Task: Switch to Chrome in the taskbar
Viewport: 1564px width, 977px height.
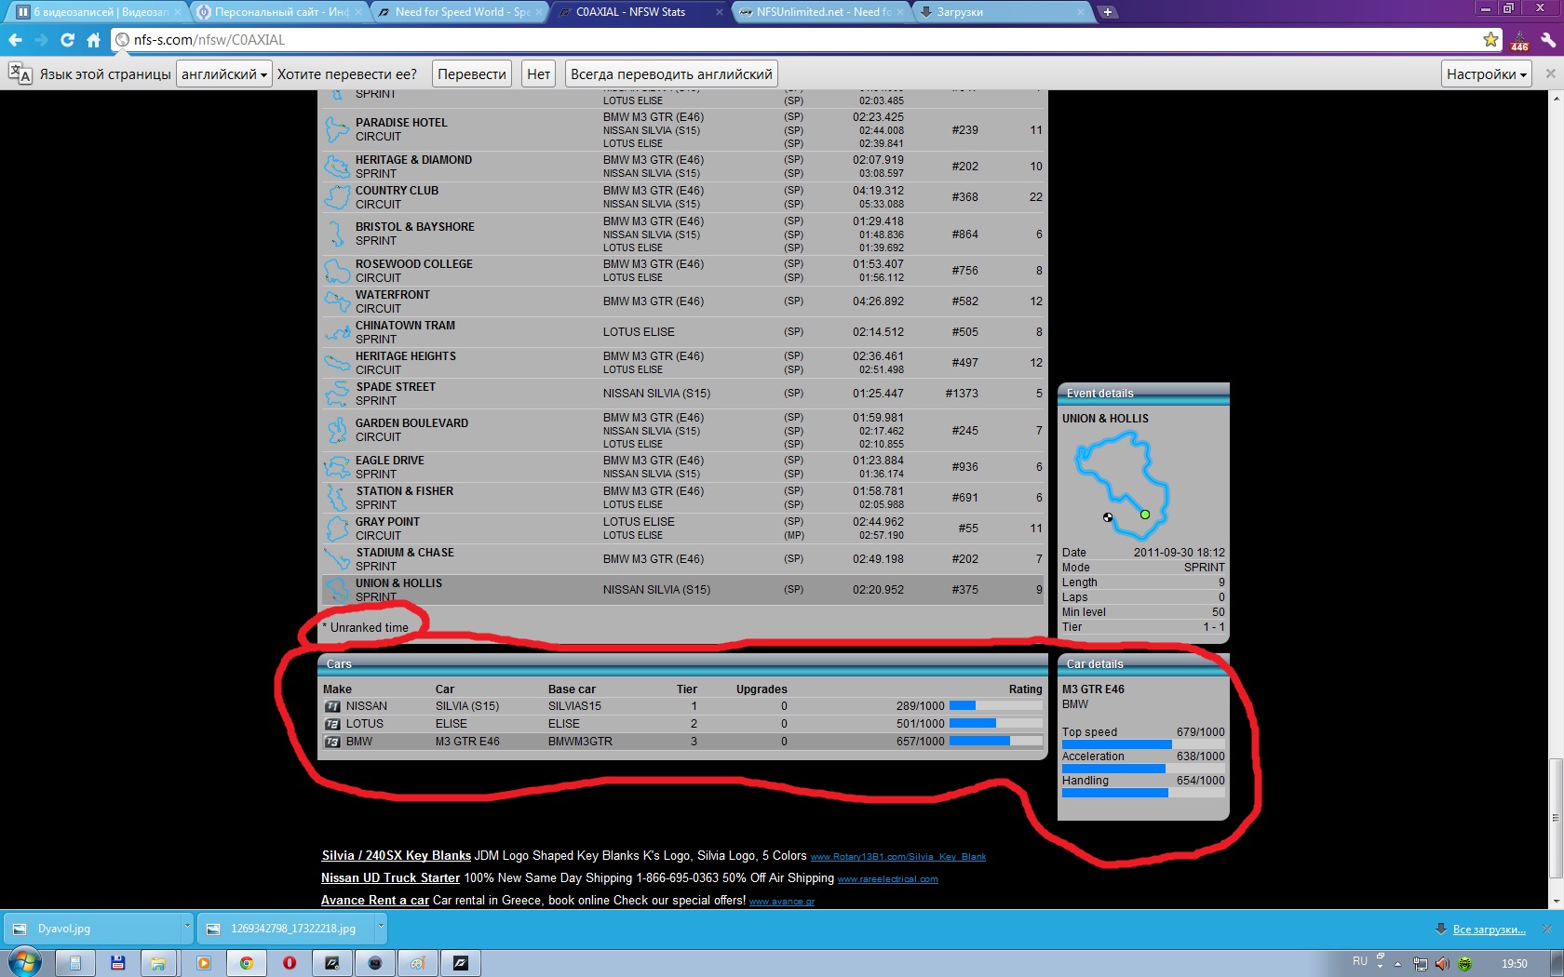Action: (246, 963)
